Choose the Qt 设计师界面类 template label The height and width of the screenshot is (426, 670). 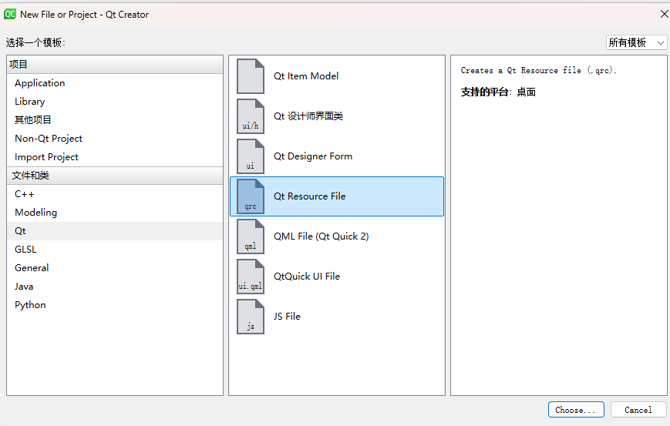pos(308,116)
